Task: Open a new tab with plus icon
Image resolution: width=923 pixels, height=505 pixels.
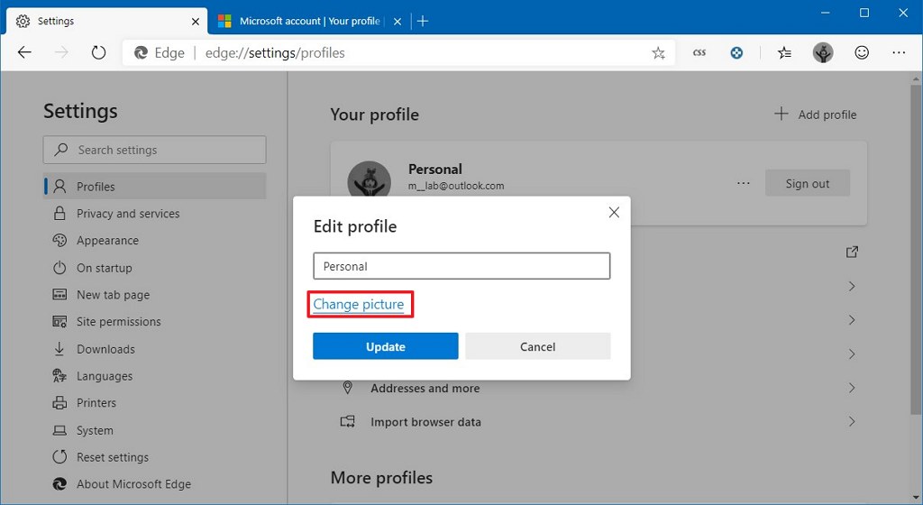Action: 423,21
